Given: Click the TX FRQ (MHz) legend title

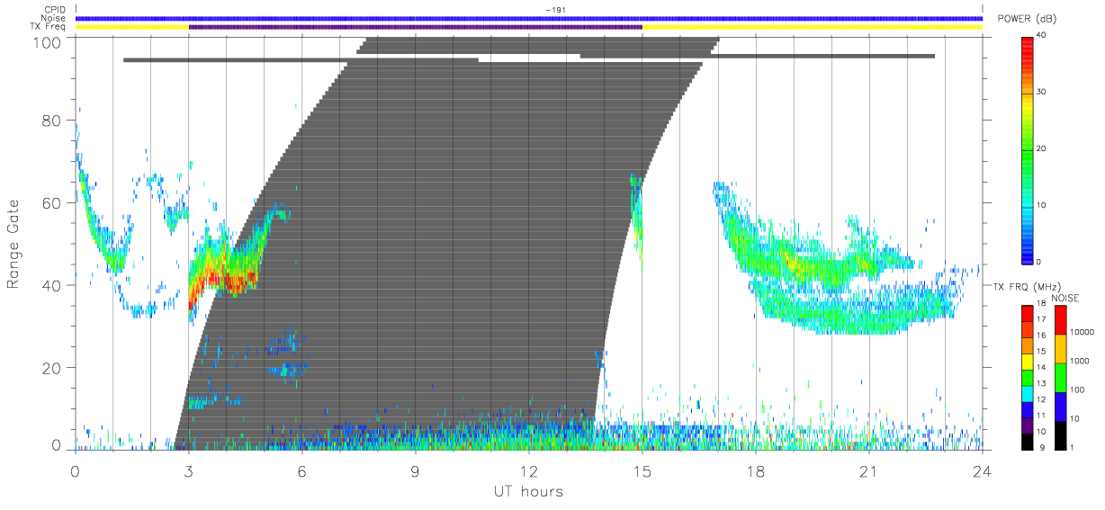Looking at the screenshot, I should pos(1026,287).
